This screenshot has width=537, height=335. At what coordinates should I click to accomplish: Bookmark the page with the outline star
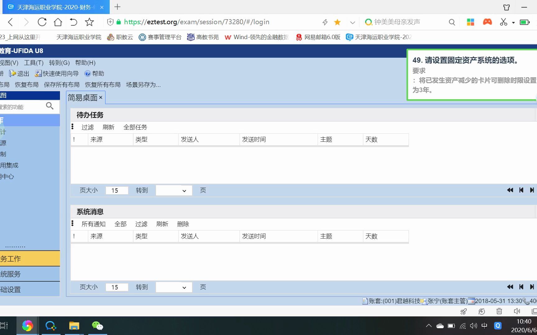(x=89, y=22)
